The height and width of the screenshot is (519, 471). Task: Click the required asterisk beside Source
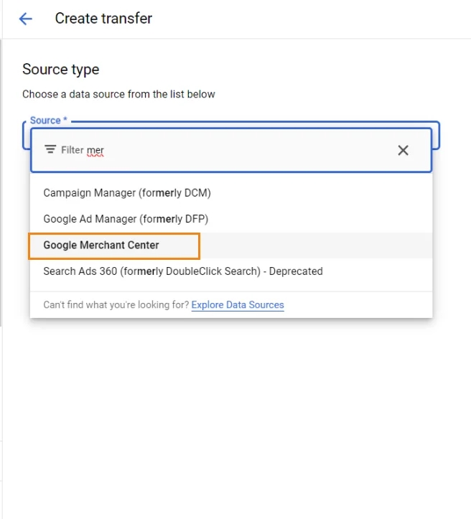tap(65, 119)
